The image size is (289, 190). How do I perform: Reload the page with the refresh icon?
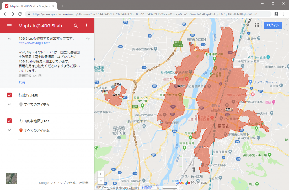click(20, 14)
